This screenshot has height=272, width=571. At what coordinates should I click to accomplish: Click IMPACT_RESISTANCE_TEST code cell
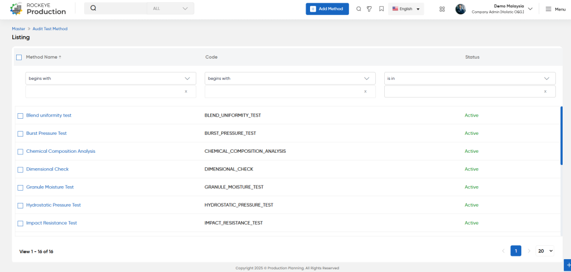pyautogui.click(x=234, y=223)
